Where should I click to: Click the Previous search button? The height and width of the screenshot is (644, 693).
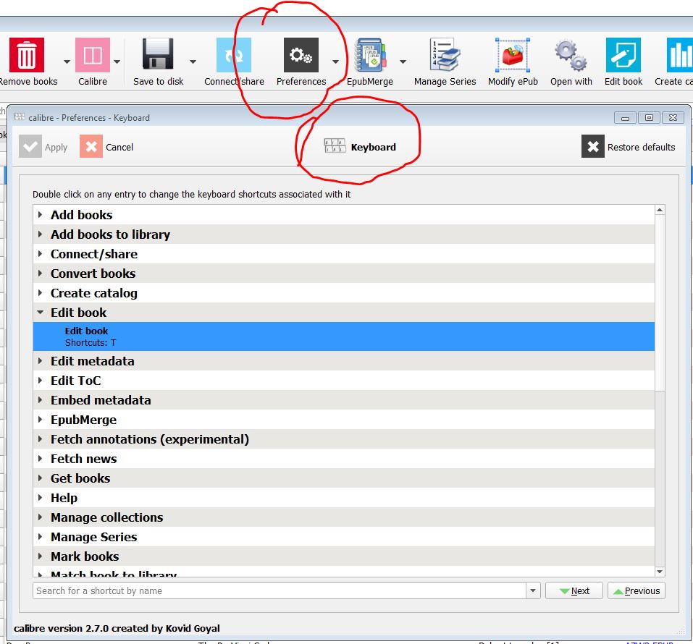point(637,590)
